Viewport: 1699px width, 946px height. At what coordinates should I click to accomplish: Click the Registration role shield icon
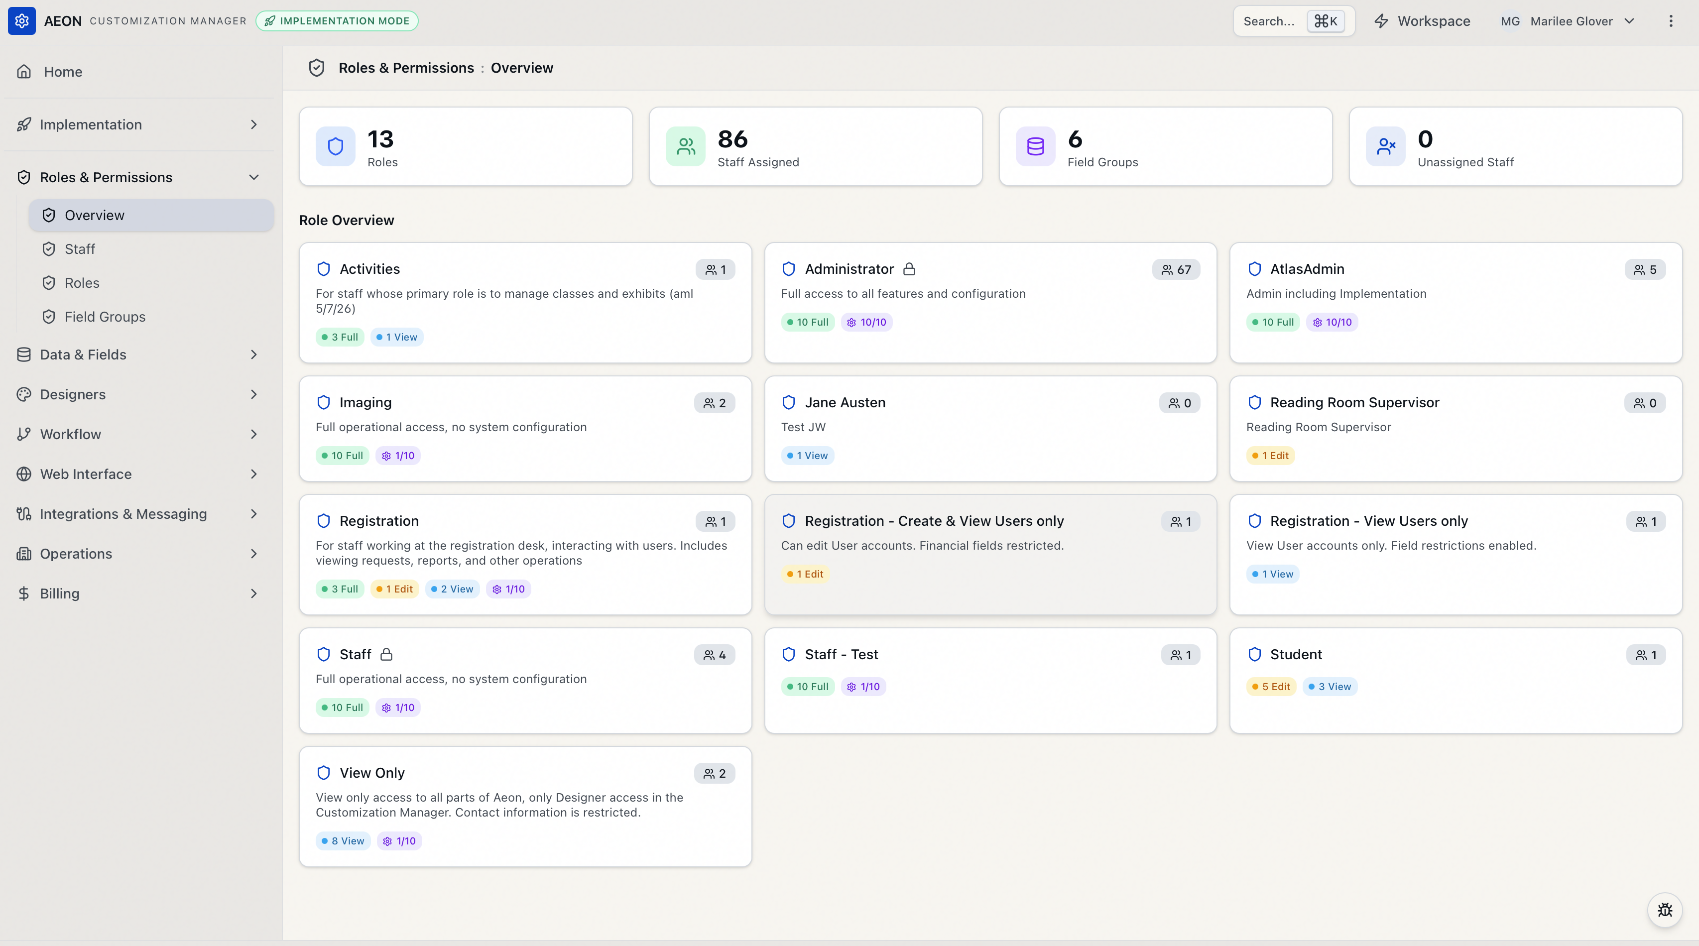324,521
